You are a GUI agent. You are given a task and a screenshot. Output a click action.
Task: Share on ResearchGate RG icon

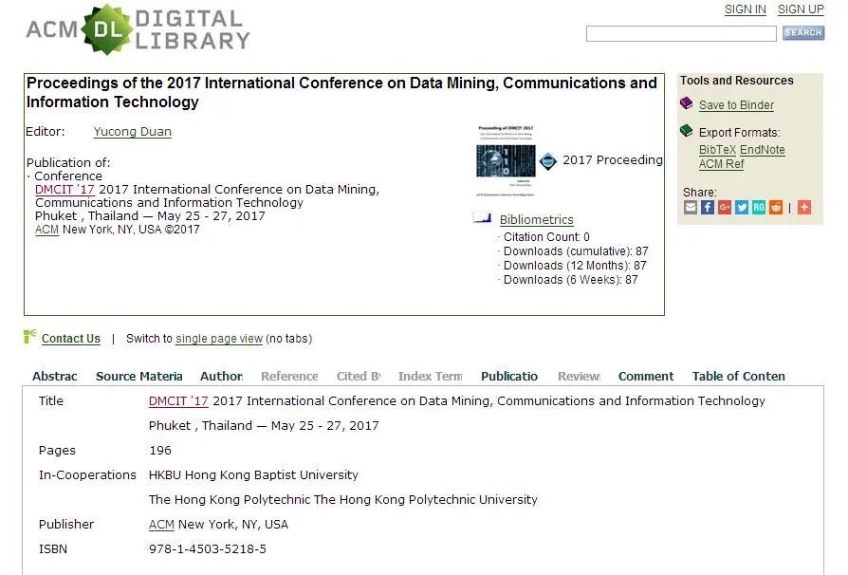click(759, 207)
